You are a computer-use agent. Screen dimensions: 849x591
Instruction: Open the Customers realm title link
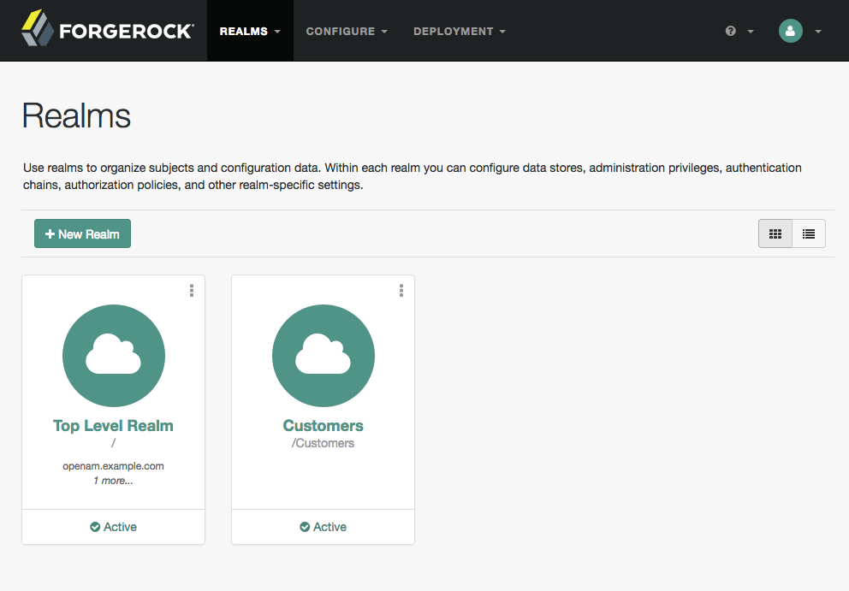324,425
